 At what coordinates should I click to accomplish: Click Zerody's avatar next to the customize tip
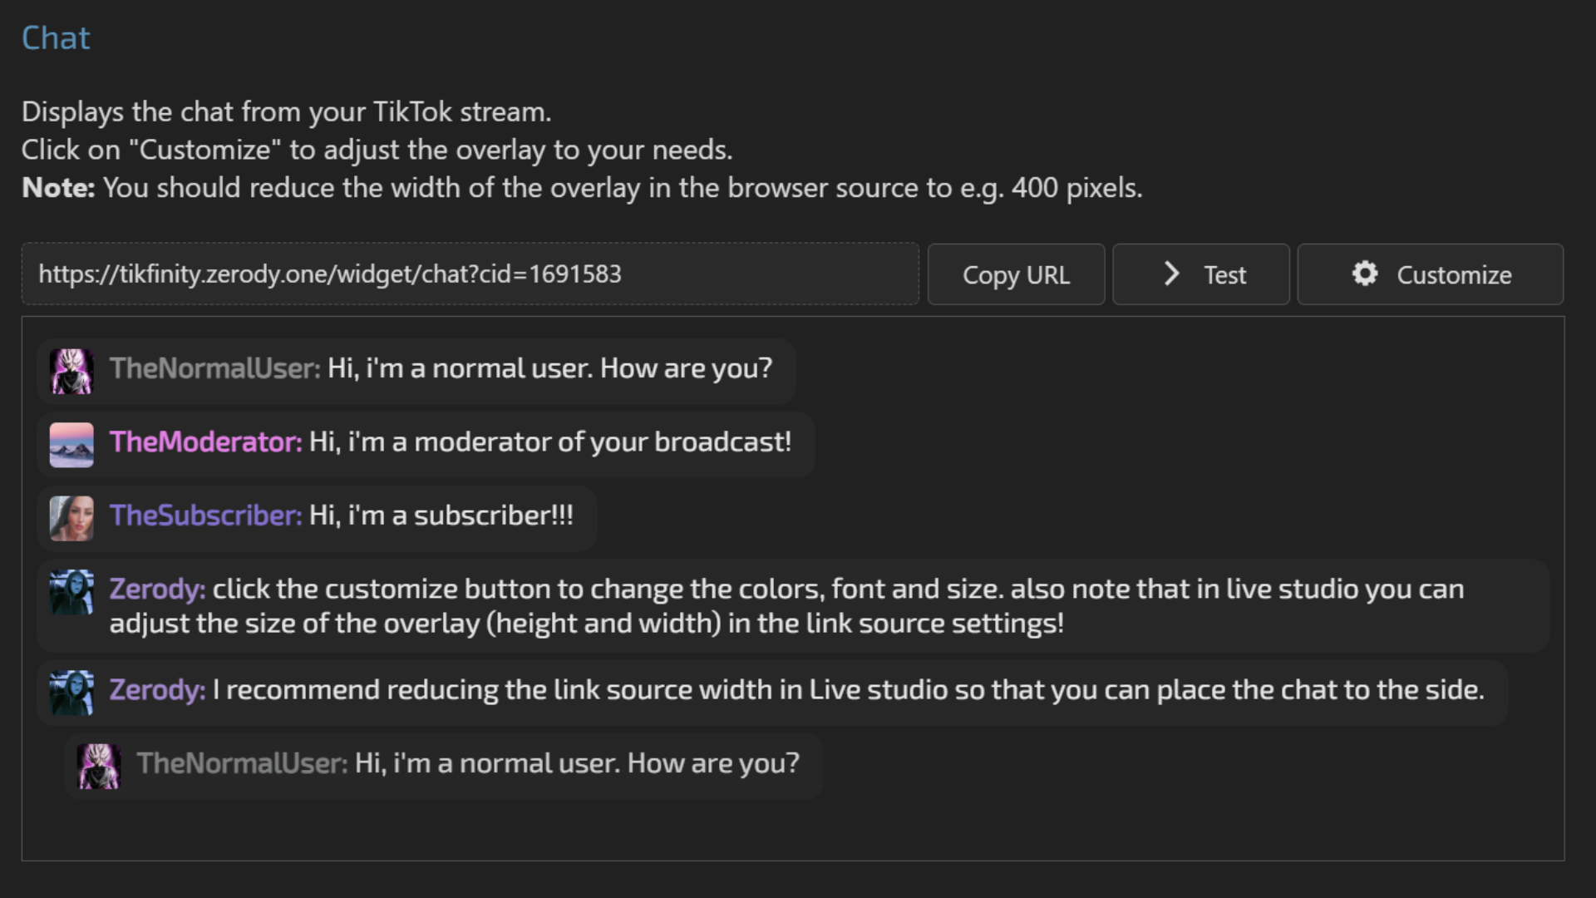point(71,592)
